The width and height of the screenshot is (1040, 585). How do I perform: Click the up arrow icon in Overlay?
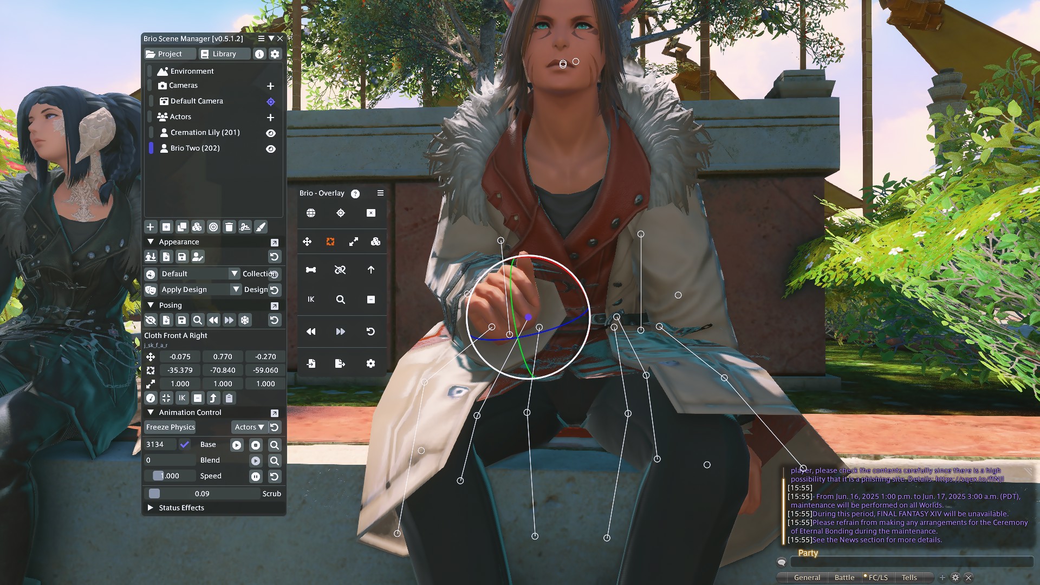pos(371,270)
